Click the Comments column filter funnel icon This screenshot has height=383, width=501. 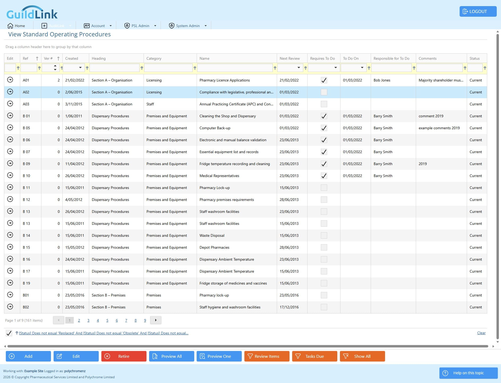[x=465, y=68]
